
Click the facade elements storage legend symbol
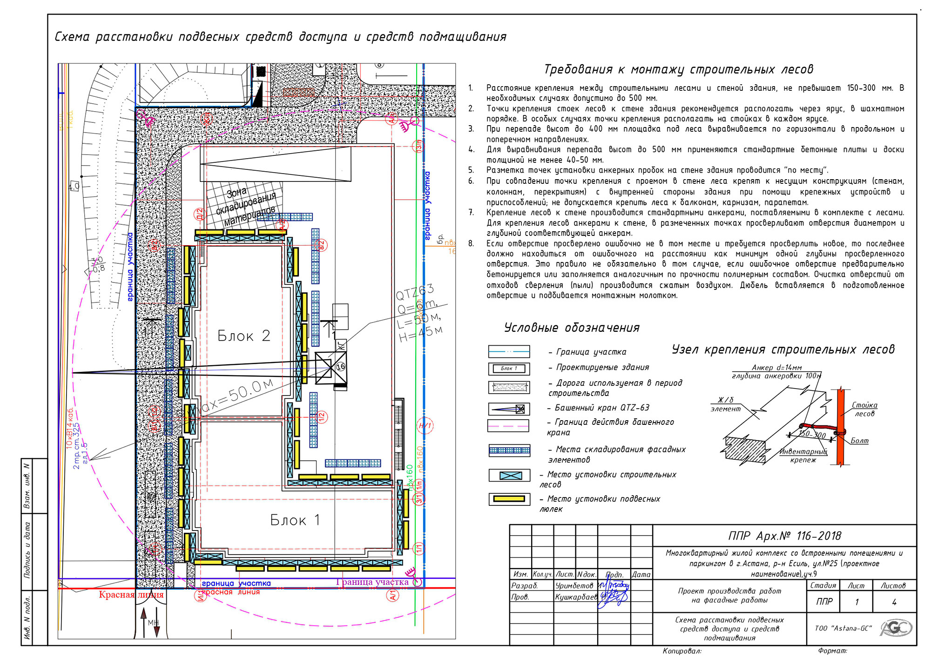509,450
